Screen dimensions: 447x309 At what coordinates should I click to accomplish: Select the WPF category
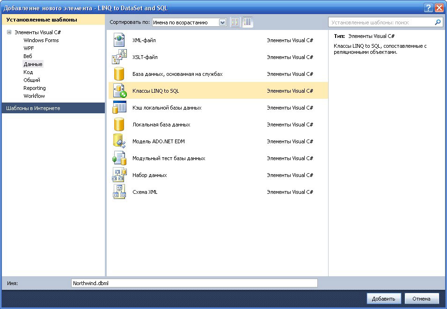[x=29, y=48]
